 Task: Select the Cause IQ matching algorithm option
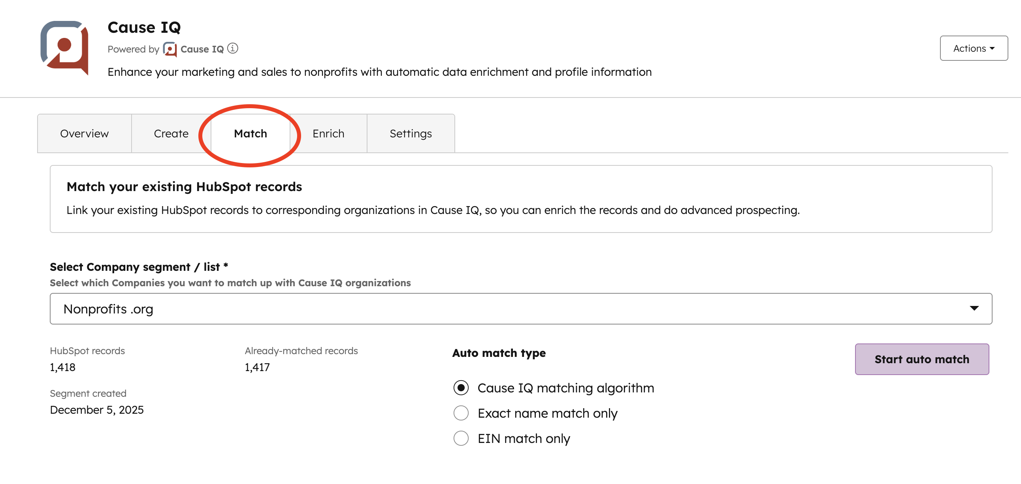pyautogui.click(x=461, y=388)
